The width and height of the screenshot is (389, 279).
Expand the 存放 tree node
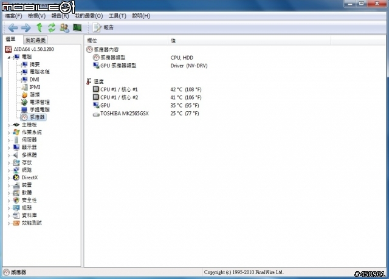9,163
